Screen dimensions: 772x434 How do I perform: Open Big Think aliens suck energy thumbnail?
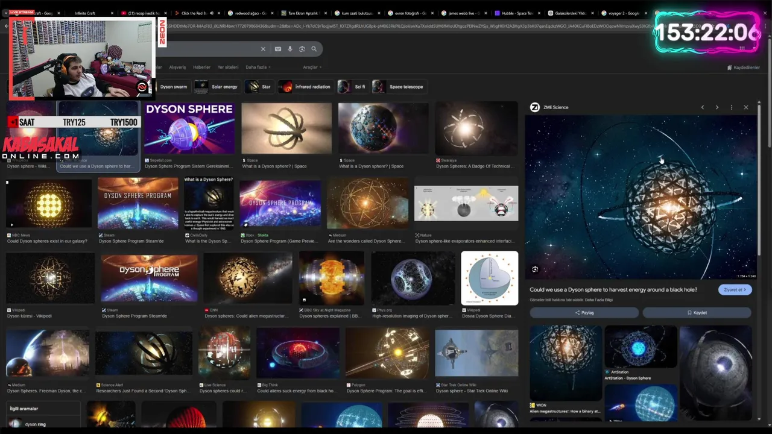[298, 353]
